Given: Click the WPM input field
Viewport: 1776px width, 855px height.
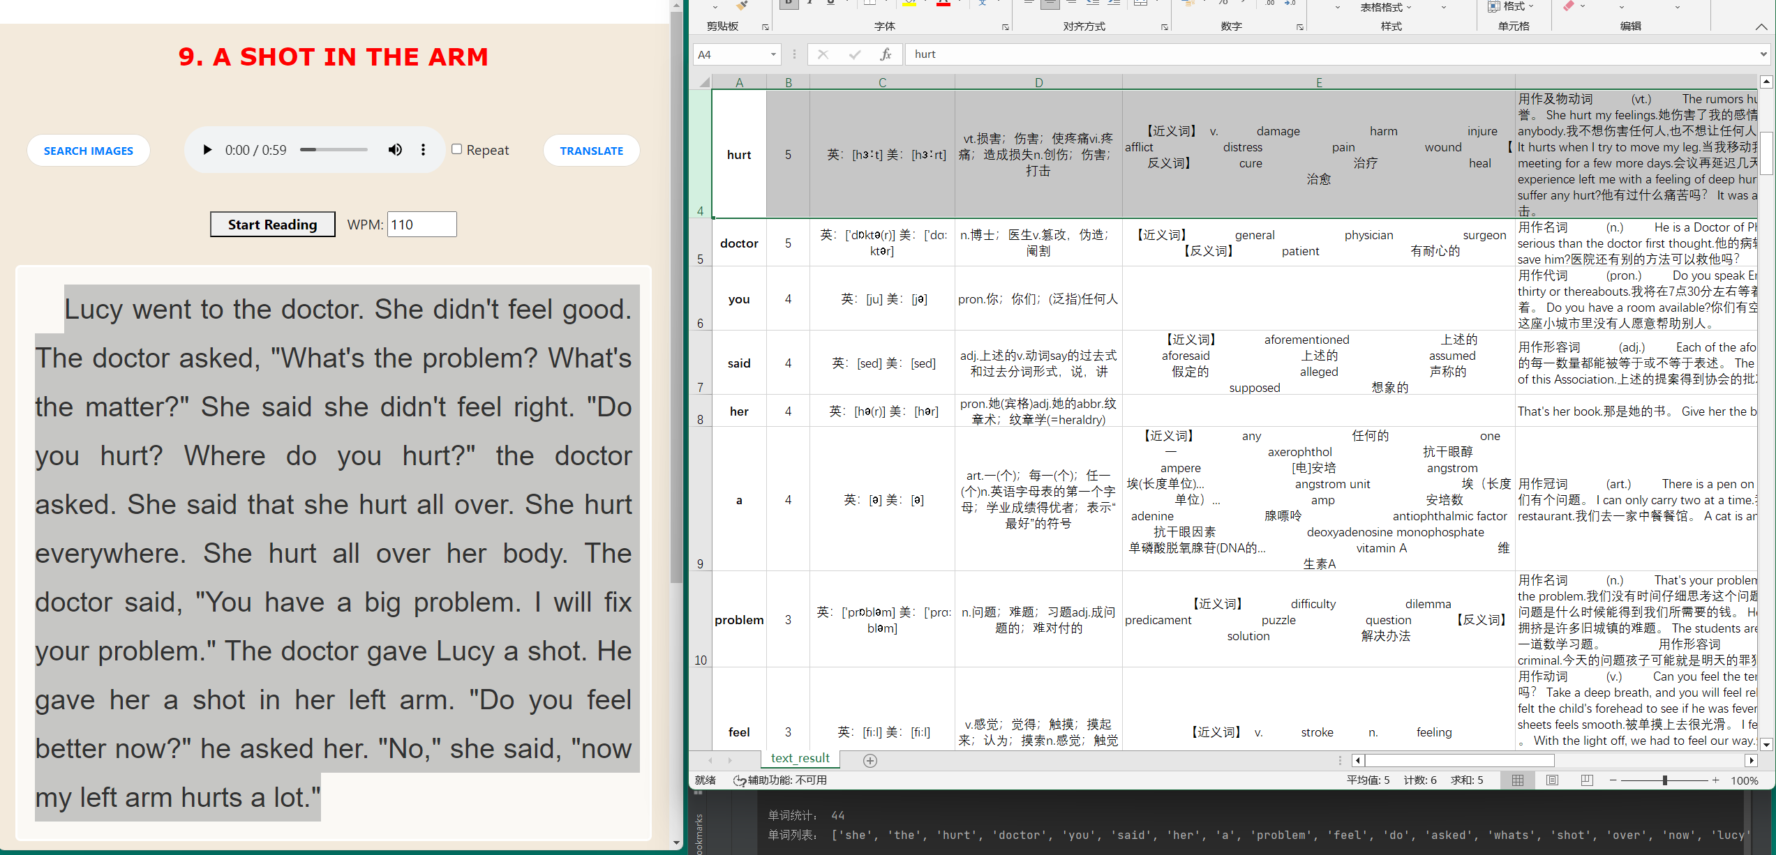Looking at the screenshot, I should (421, 225).
